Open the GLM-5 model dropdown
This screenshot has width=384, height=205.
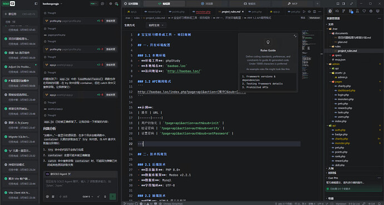[x=88, y=197]
